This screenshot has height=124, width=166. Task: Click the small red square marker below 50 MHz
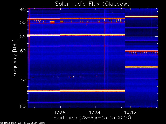click(86, 25)
